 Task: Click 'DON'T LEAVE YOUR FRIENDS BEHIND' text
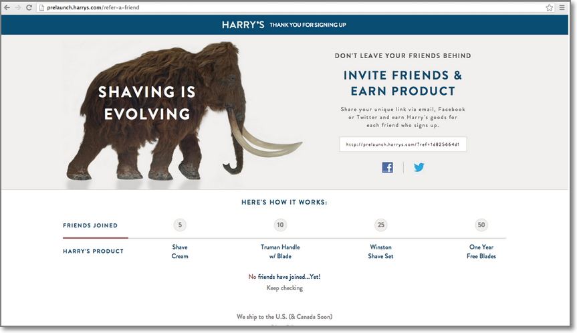pos(402,56)
